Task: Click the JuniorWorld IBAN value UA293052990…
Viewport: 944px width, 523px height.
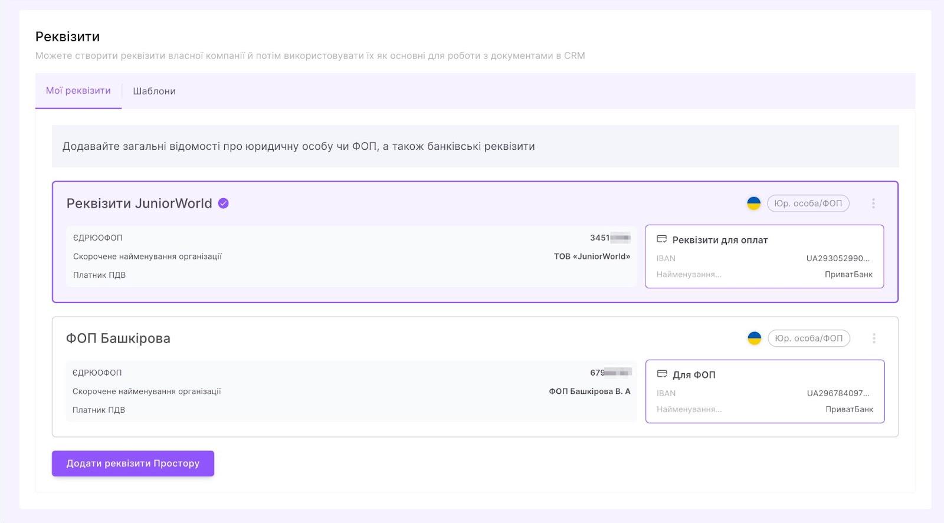Action: (x=838, y=258)
